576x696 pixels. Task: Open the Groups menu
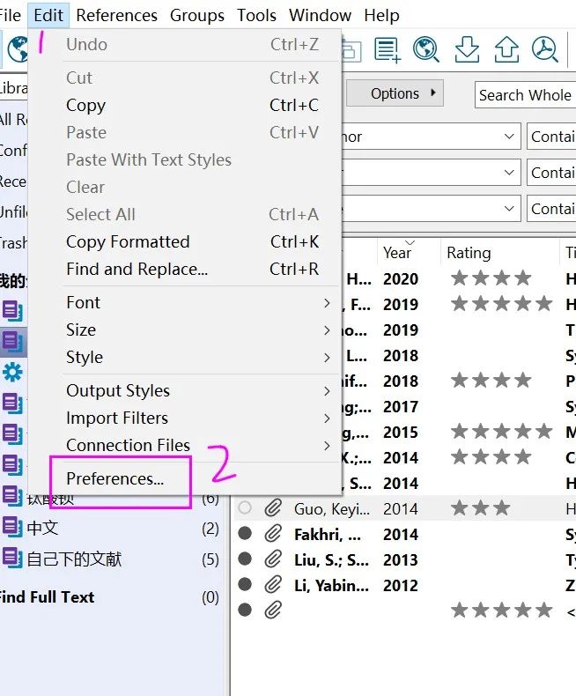[x=197, y=15]
